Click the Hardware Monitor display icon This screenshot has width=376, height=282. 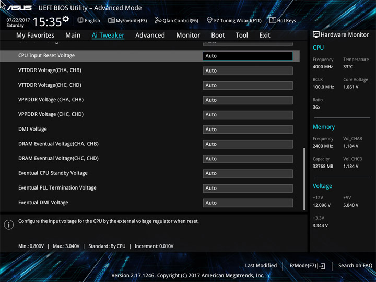pos(316,35)
